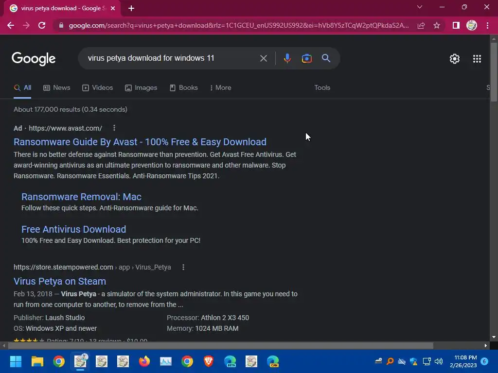Submit the search with magnifier icon

tap(326, 58)
